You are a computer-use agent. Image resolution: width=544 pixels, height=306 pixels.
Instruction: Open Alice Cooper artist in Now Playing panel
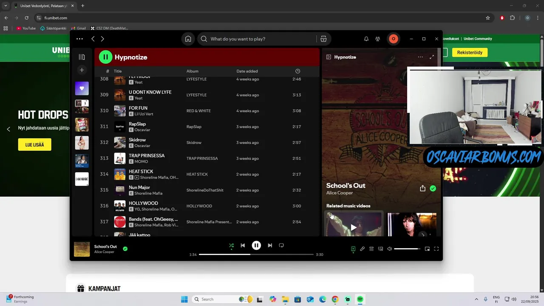tap(340, 193)
